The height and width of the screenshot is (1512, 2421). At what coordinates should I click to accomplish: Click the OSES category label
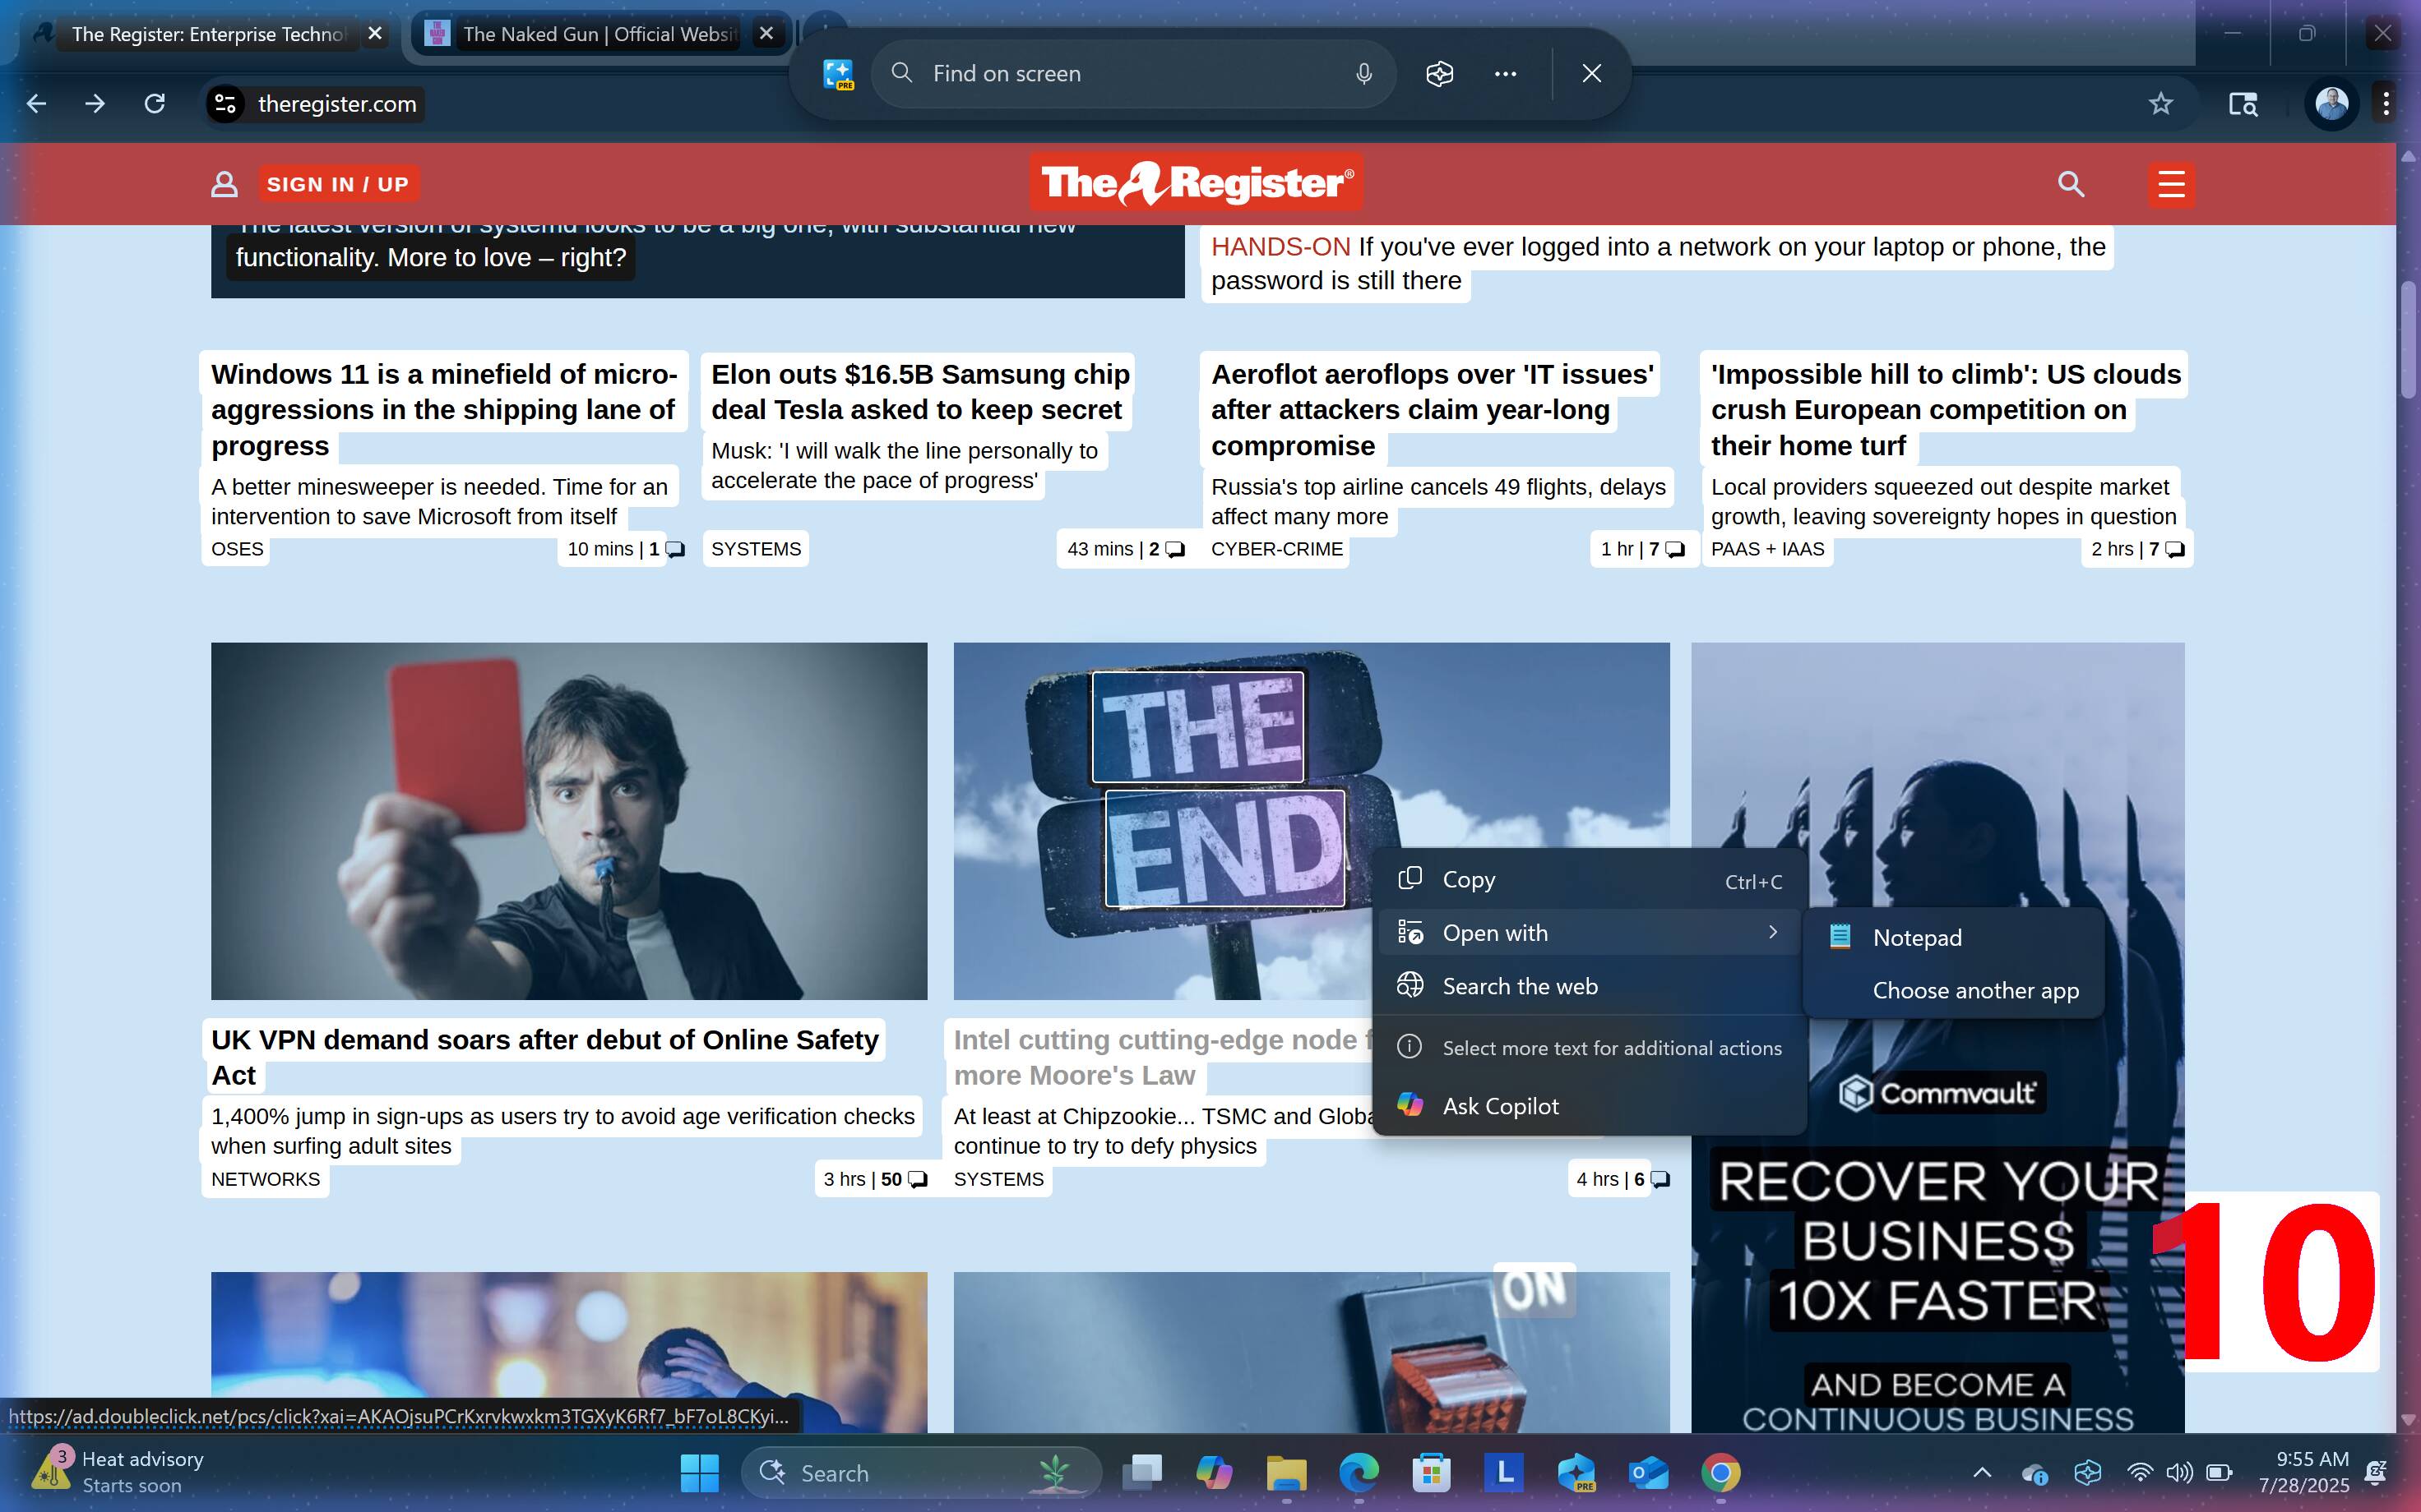237,549
